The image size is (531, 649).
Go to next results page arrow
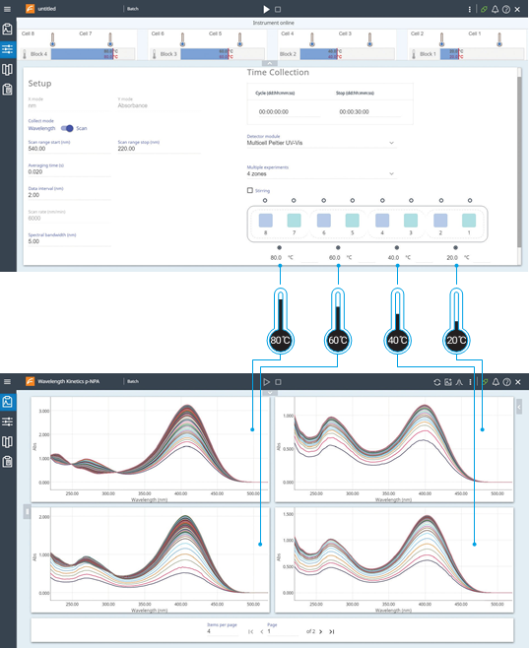click(320, 631)
